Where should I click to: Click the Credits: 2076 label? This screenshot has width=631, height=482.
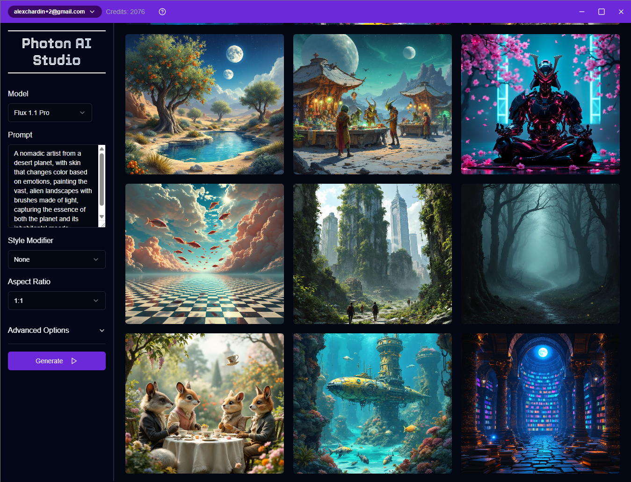point(125,12)
